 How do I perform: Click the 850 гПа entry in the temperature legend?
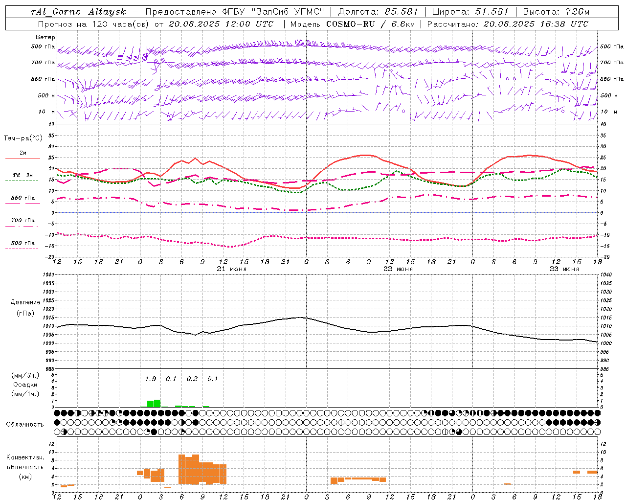(x=22, y=198)
